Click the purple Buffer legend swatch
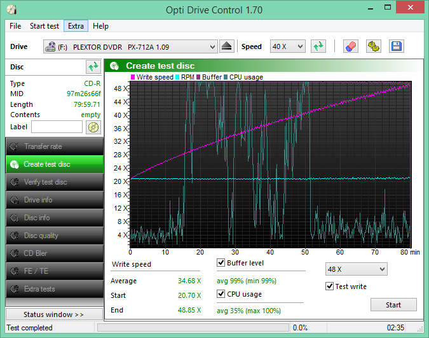Viewport: 429px width, 338px height. [198, 77]
